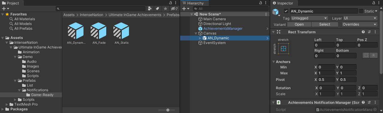Image resolution: width=383 pixels, height=113 pixels.
Task: Click the Inspector prefab object icon
Action: tap(275, 12)
